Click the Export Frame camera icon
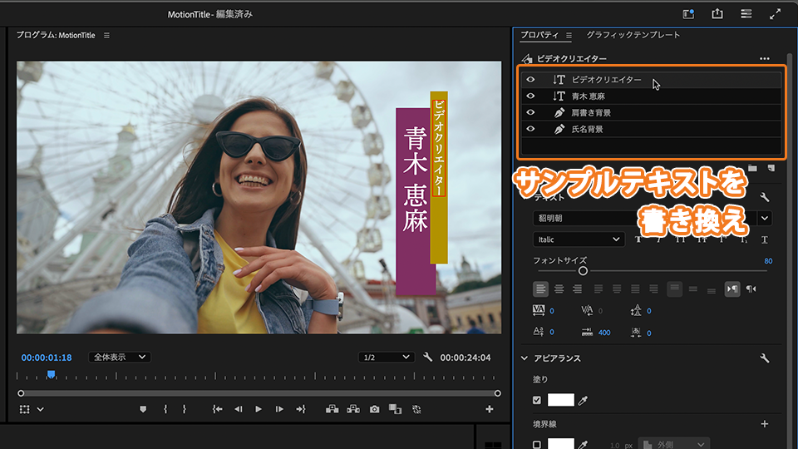The width and height of the screenshot is (798, 449). point(375,409)
